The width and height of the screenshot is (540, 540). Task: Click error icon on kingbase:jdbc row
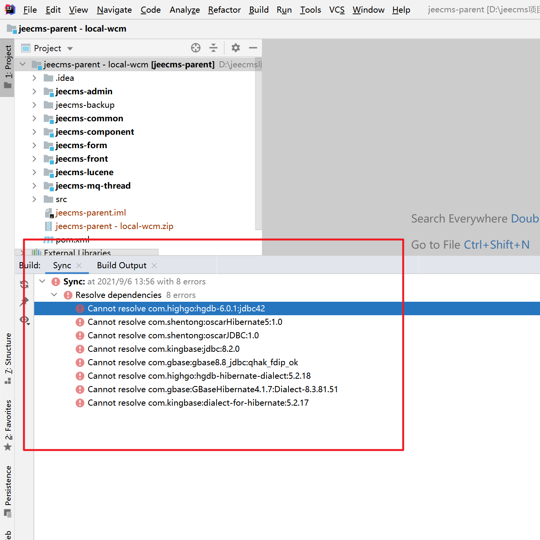(x=80, y=349)
